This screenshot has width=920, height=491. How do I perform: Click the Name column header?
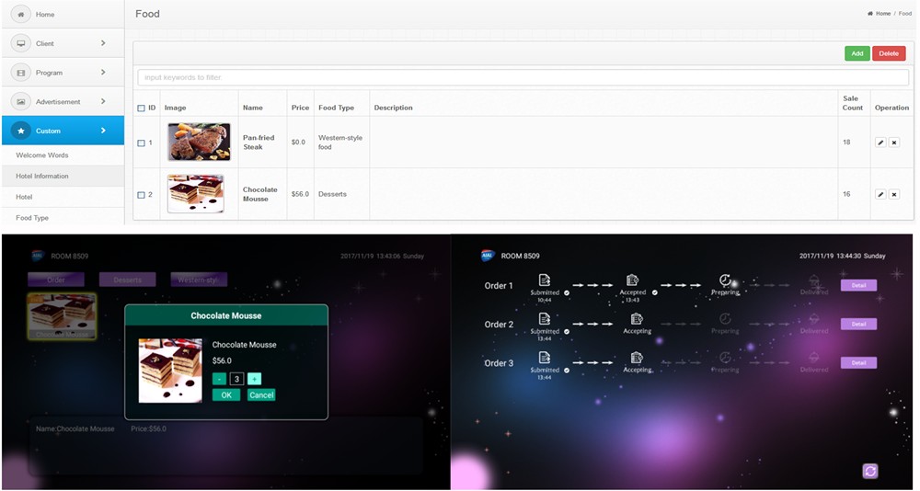coord(253,108)
